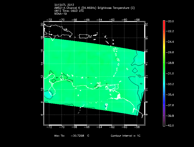Click the '16' latitude label on the right axis
The width and height of the screenshot is (194, 147).
coord(146,51)
